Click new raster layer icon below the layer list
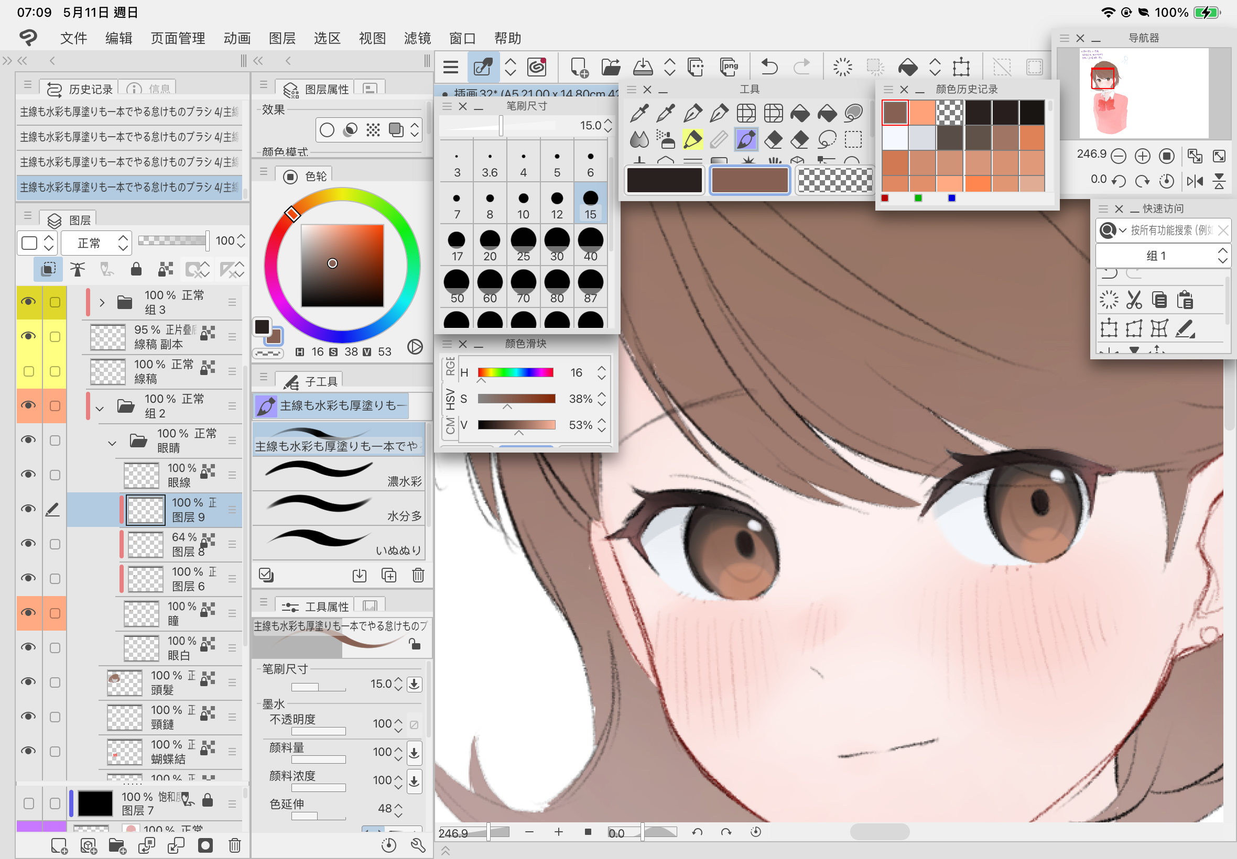The image size is (1237, 859). pos(59,845)
